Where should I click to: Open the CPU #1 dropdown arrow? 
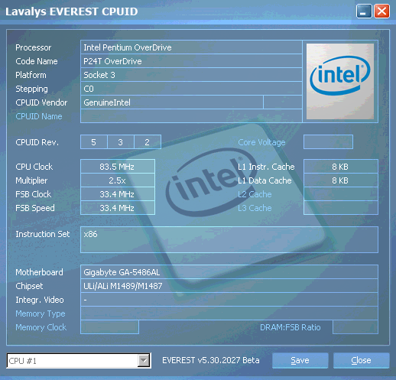(144, 360)
